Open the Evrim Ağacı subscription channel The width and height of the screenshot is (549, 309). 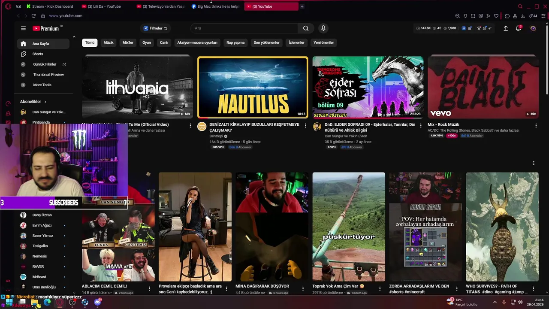pos(43,225)
